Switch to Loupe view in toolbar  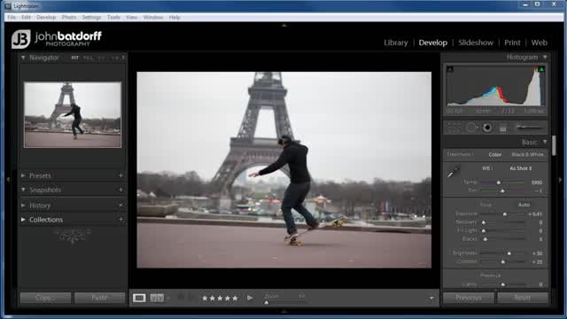[x=139, y=298]
